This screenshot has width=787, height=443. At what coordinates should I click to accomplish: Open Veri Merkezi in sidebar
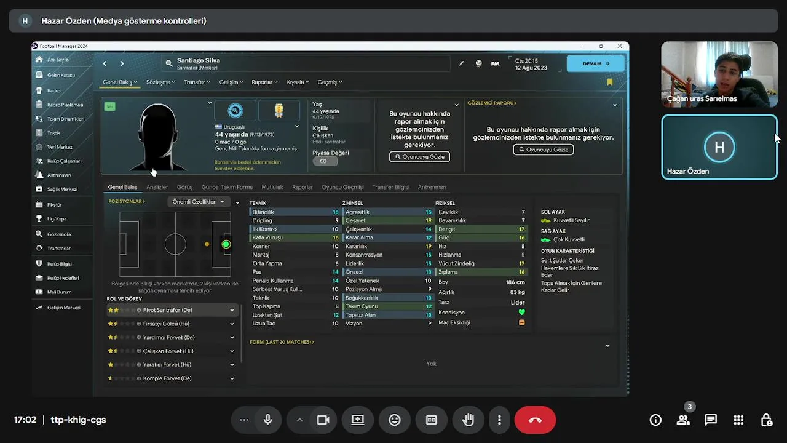(x=60, y=147)
